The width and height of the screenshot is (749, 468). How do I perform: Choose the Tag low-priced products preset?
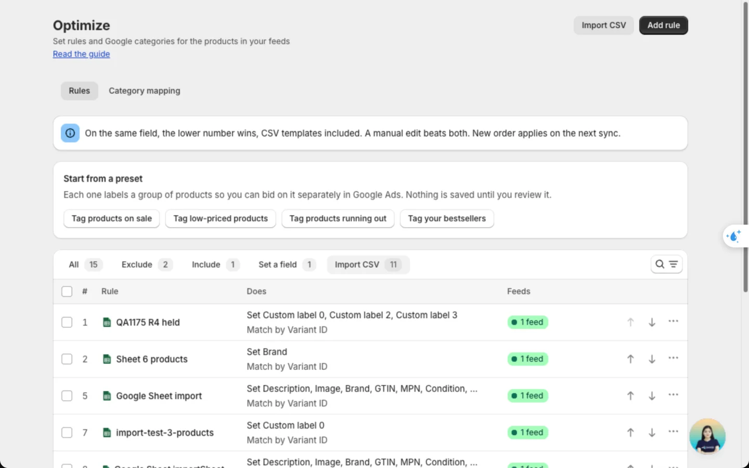point(221,219)
